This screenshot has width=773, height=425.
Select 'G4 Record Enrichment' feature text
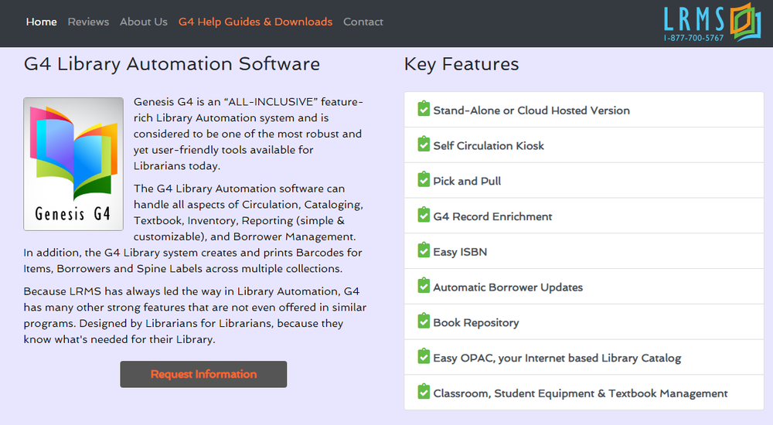[x=492, y=216]
